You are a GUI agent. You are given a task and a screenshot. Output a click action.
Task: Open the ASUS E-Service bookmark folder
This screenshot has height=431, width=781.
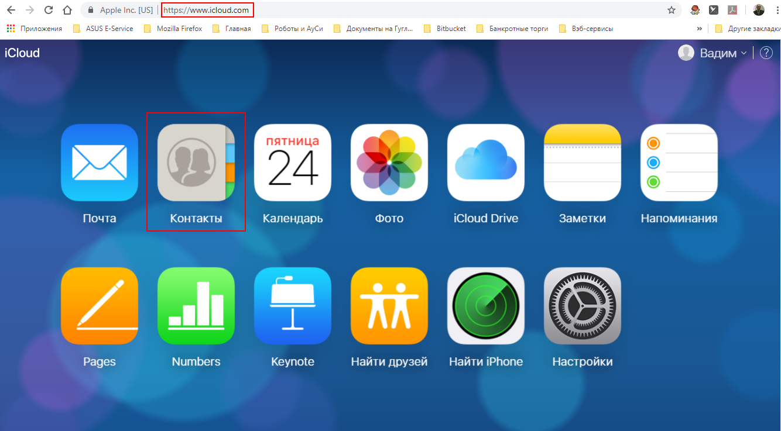coord(103,28)
